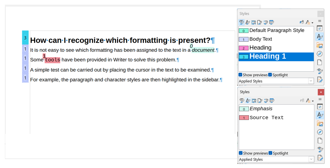Open Navigator deck beside Emphasis panel
This screenshot has width=330, height=168.
coord(320,132)
